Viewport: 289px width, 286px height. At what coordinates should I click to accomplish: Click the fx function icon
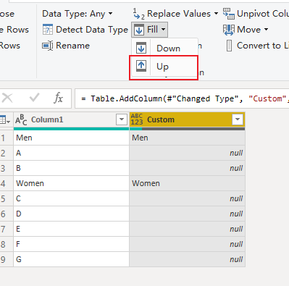[58, 98]
